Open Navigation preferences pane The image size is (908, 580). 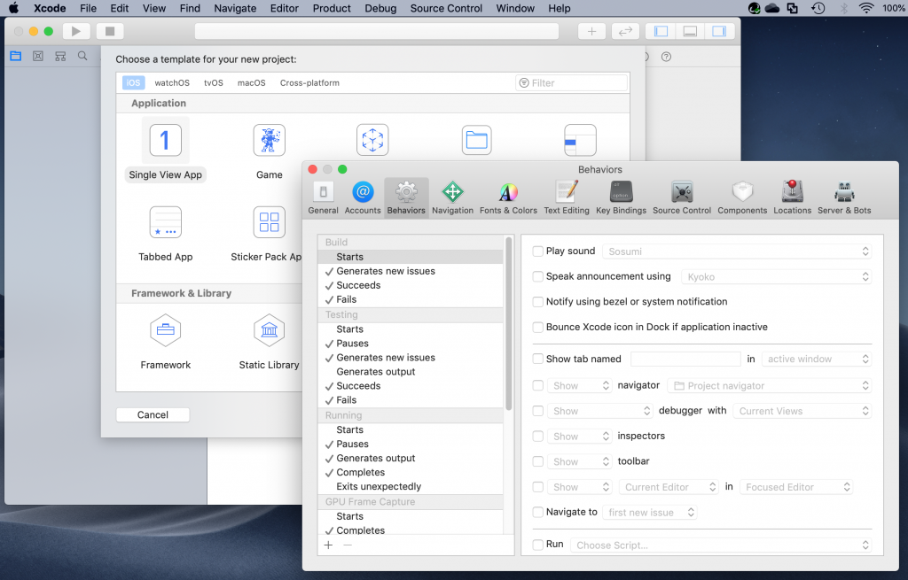point(452,197)
